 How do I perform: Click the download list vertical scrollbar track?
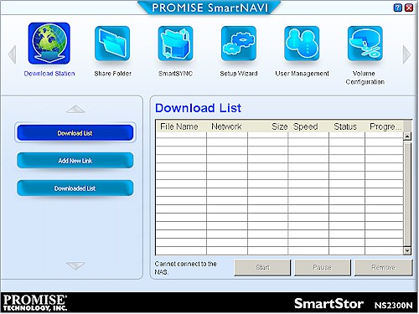pyautogui.click(x=407, y=193)
